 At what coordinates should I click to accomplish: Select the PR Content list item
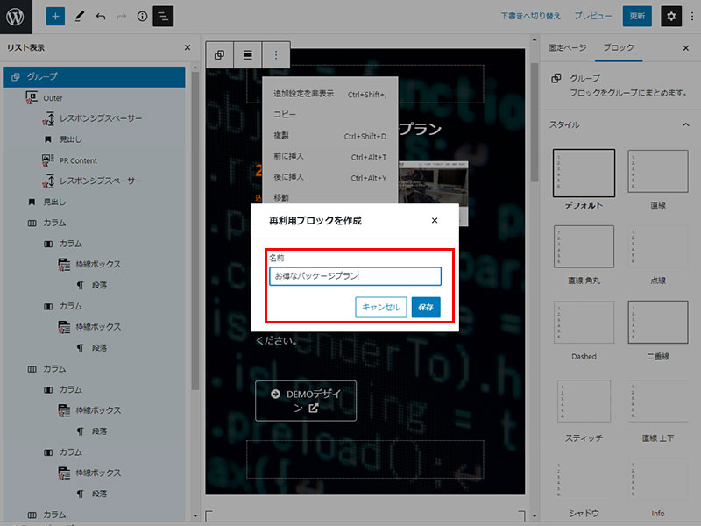(x=78, y=160)
